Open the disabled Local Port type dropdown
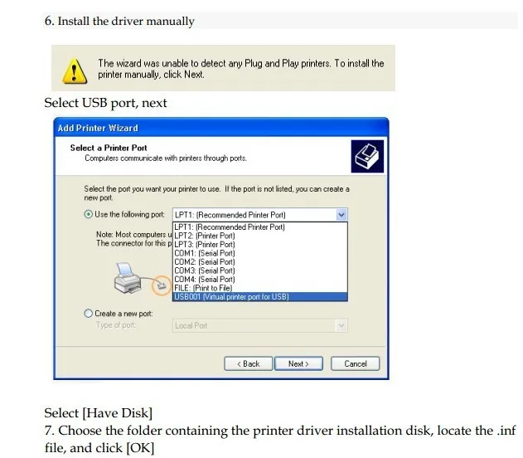523x458 pixels. pyautogui.click(x=341, y=325)
